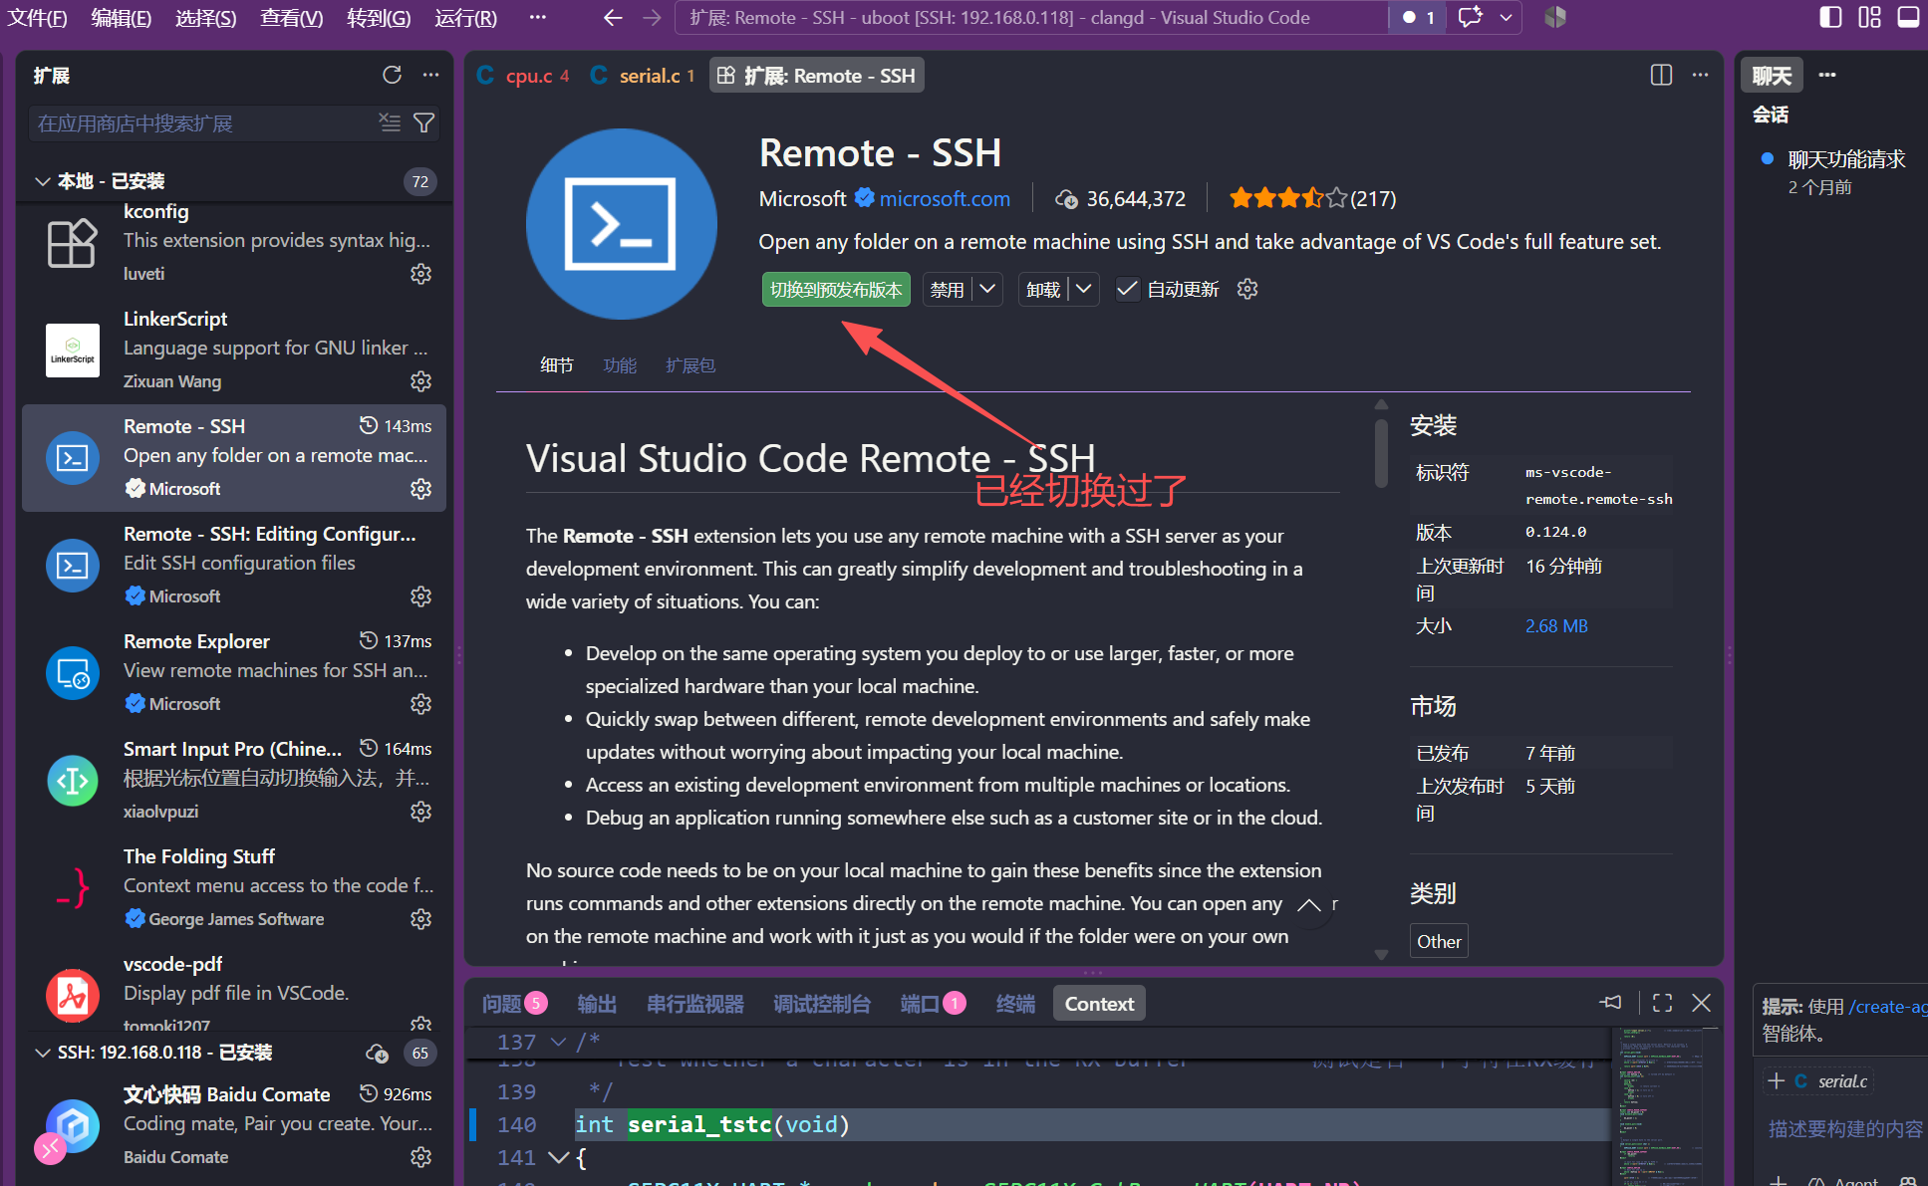The image size is (1928, 1186).
Task: Split the editor to the right
Action: [1661, 75]
